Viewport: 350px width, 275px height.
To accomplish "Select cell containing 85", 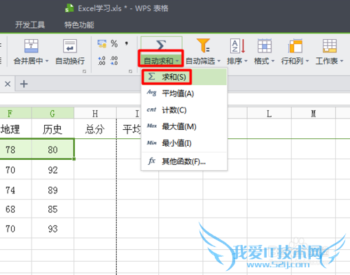I will point(52,209).
